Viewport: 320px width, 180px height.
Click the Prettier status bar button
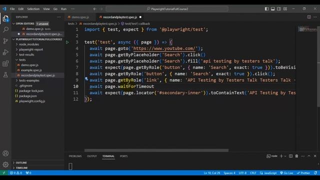point(303,173)
